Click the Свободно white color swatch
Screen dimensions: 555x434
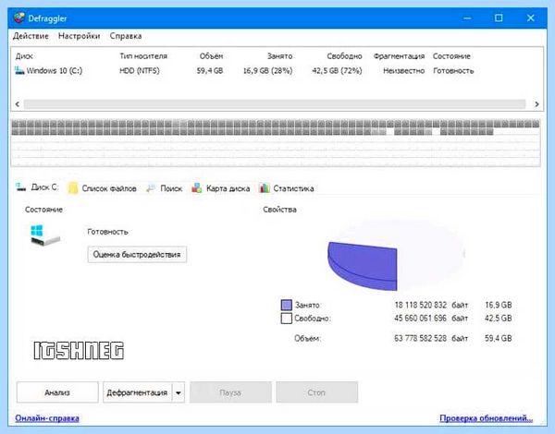(287, 318)
